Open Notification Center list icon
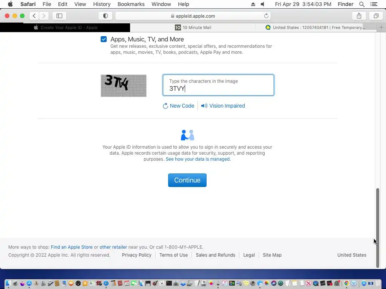 [x=374, y=4]
